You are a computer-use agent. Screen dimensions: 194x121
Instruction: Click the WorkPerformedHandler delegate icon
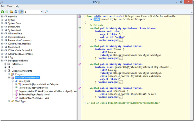coord(12,78)
